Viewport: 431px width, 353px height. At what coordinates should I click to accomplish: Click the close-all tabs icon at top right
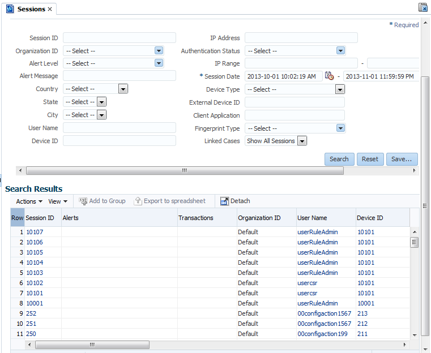(x=423, y=7)
